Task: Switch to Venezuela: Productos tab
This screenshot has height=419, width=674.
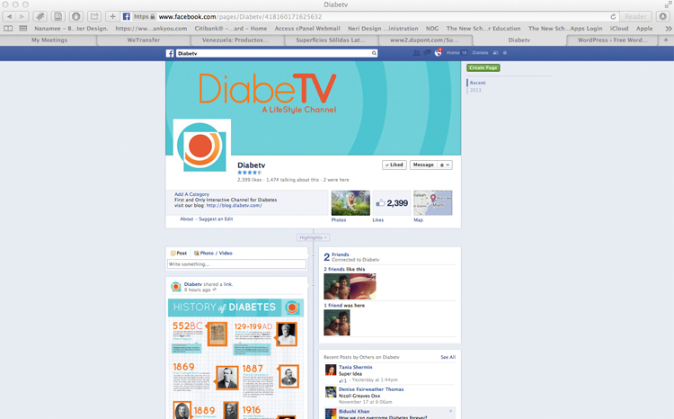Action: [x=235, y=40]
